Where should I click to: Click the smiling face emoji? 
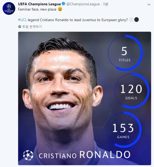[x=60, y=9]
